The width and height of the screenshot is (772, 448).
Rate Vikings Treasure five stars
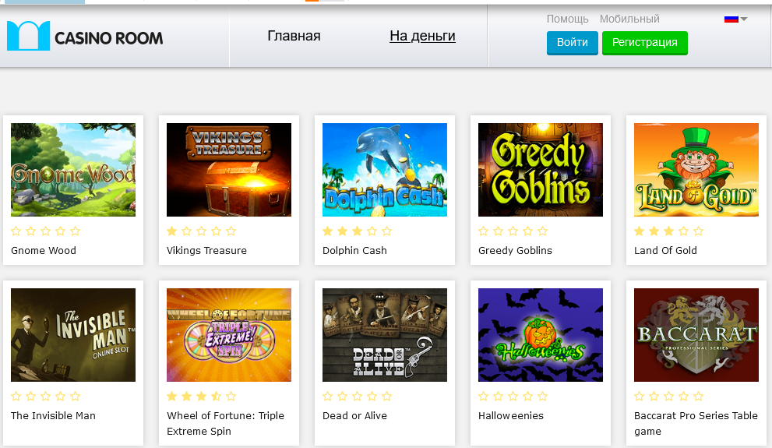(231, 231)
